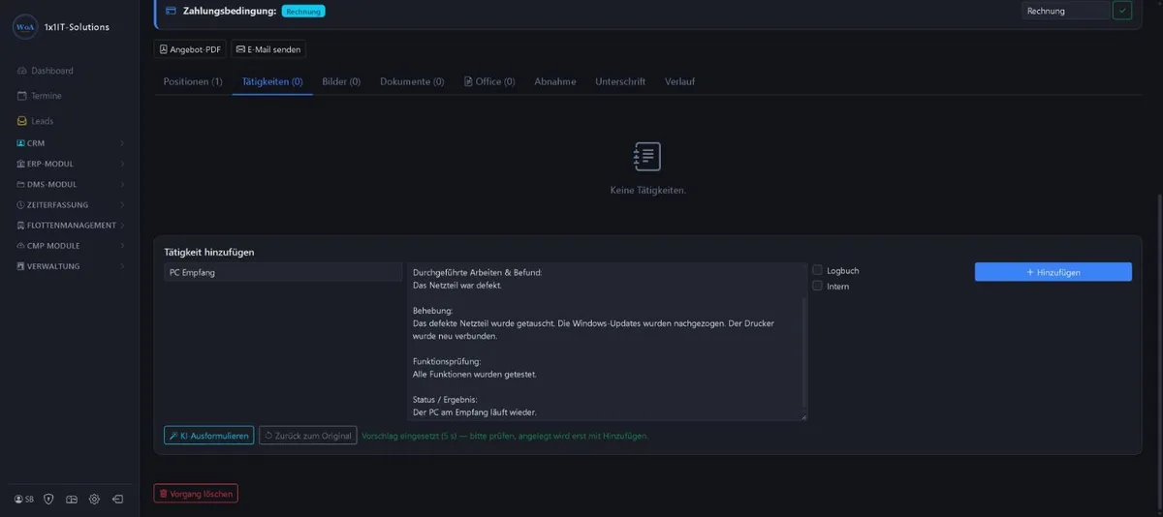Viewport: 1163px width, 517px height.
Task: Click the Hinzufügen button
Action: [x=1053, y=272]
